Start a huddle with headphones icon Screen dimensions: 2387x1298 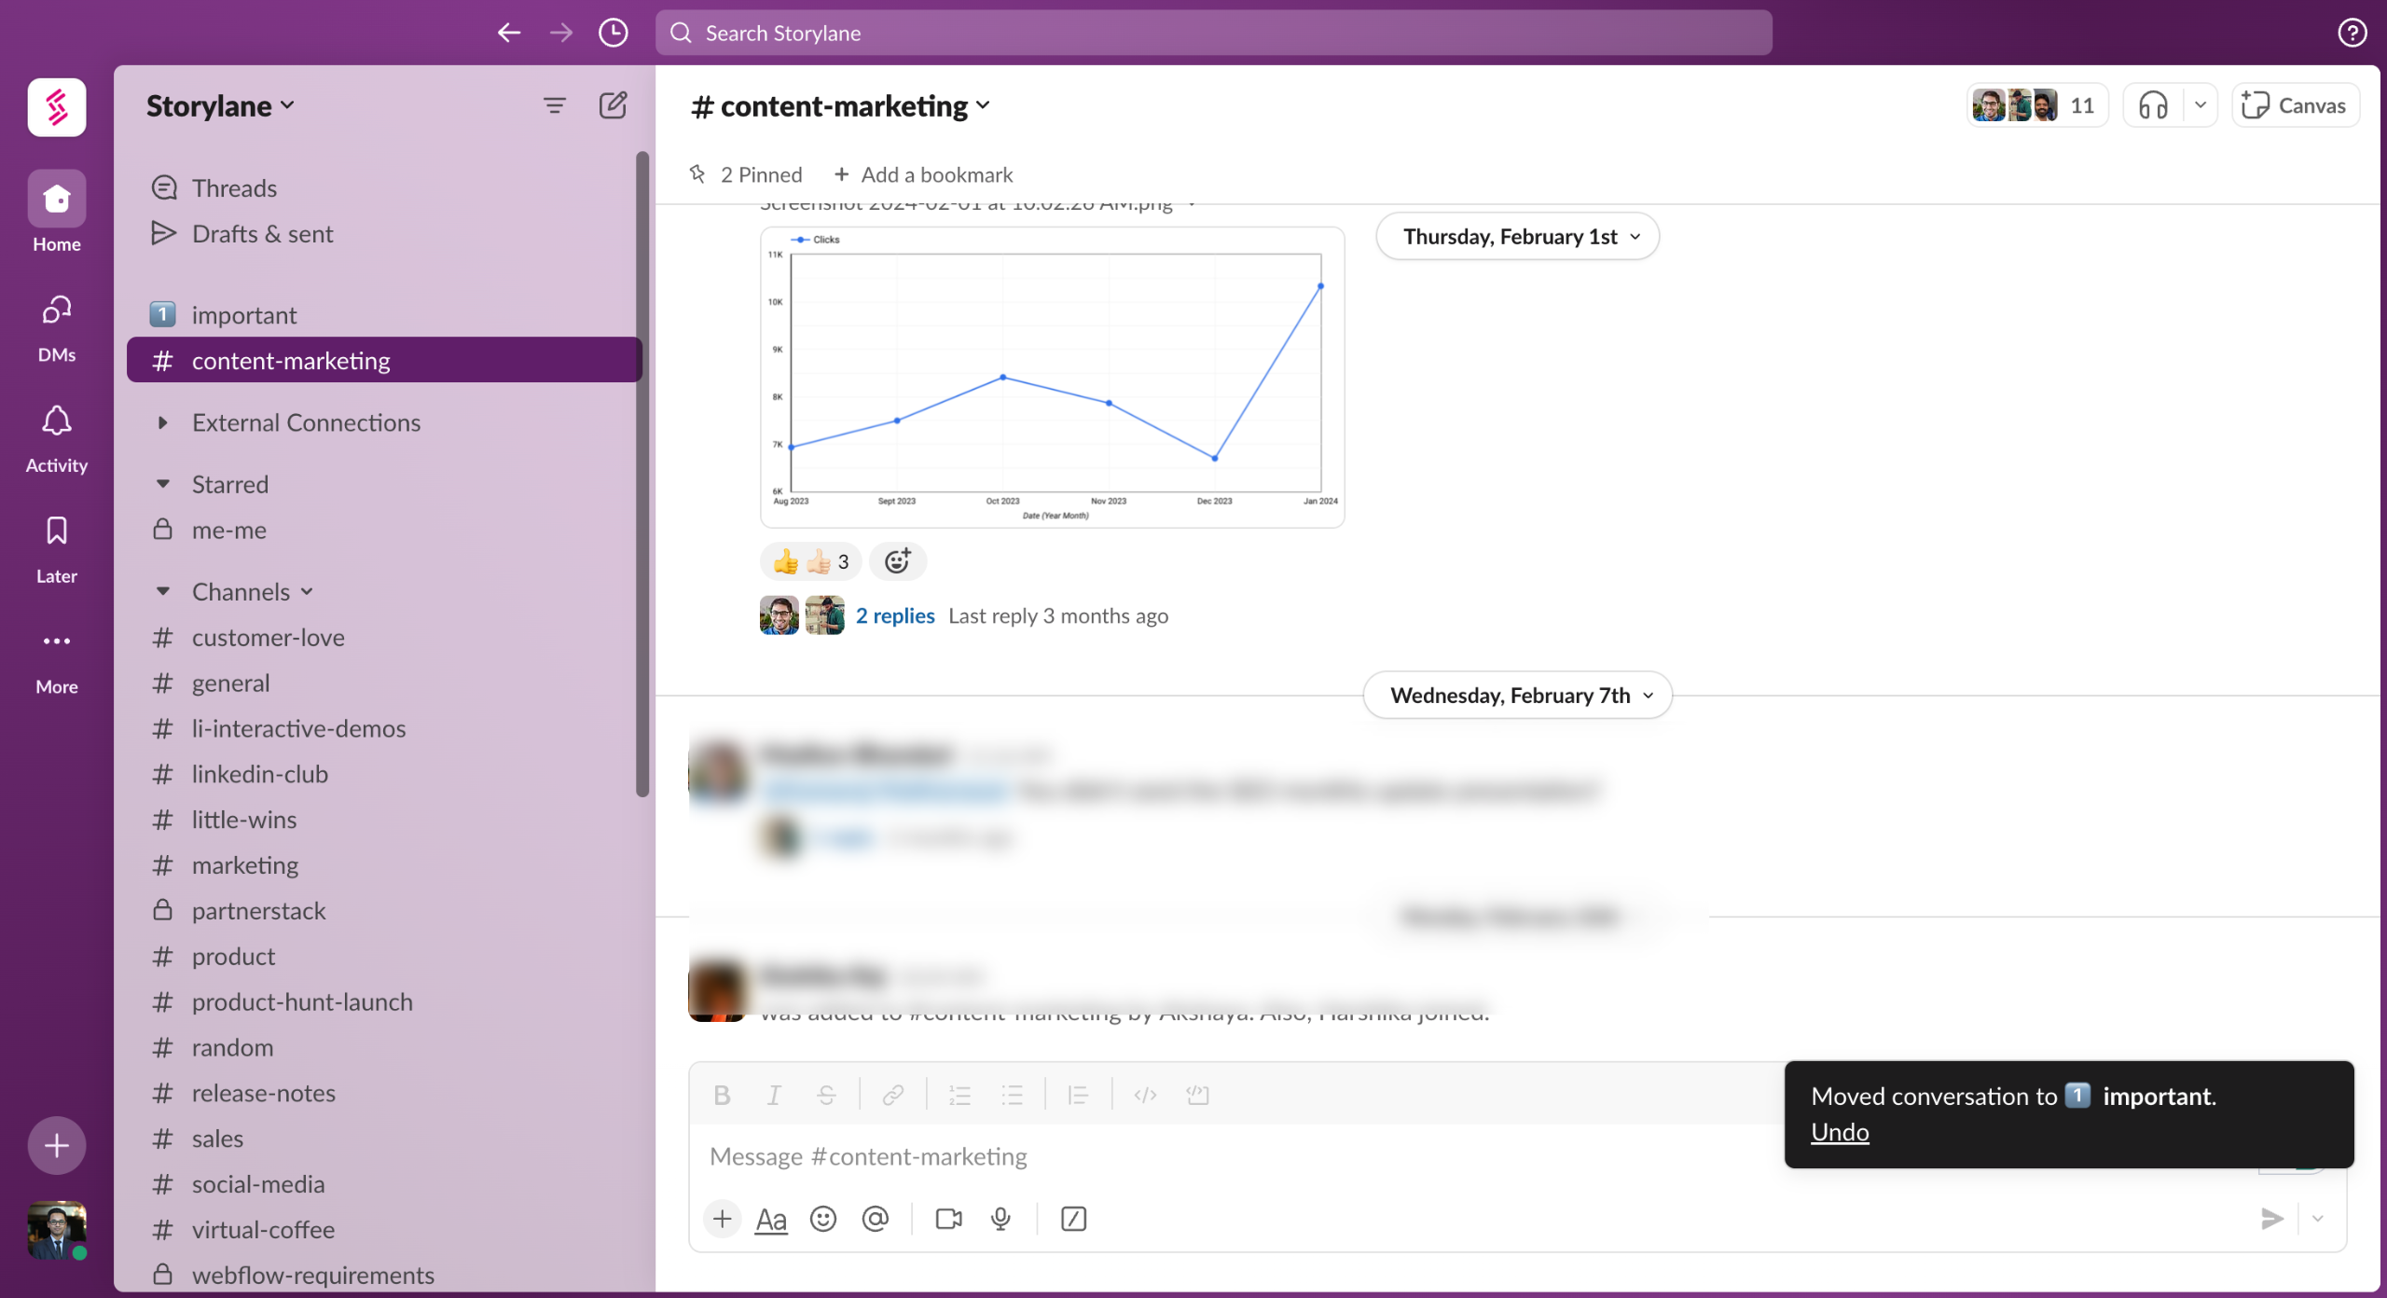coord(2152,105)
